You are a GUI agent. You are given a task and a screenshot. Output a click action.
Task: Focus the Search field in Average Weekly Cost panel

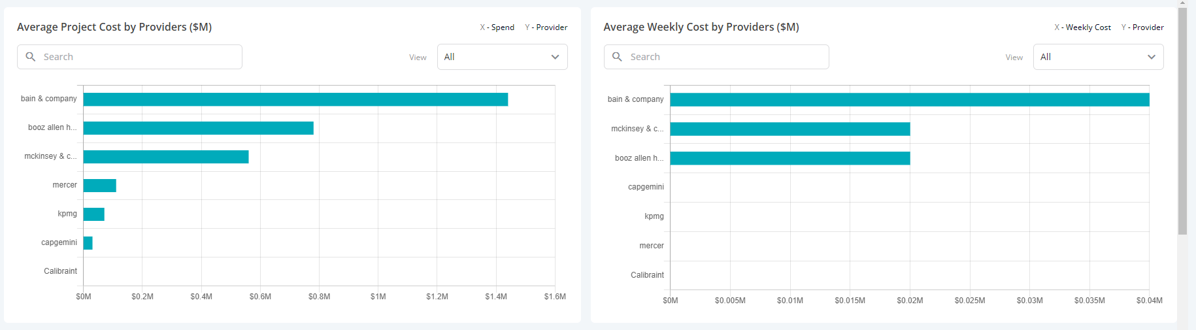click(x=716, y=57)
